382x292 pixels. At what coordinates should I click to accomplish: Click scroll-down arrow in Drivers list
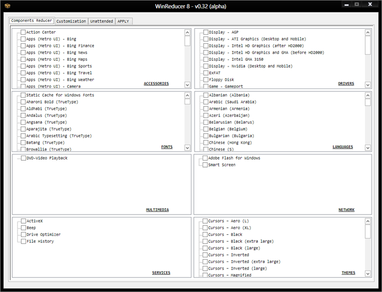[368, 85]
